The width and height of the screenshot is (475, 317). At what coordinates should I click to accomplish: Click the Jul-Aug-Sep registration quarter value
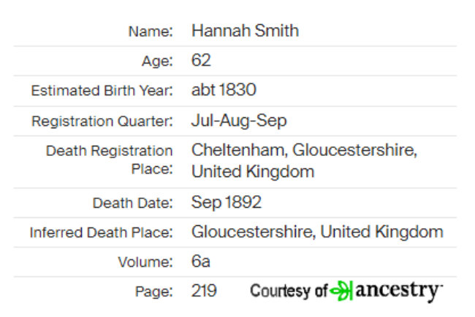[x=239, y=121]
